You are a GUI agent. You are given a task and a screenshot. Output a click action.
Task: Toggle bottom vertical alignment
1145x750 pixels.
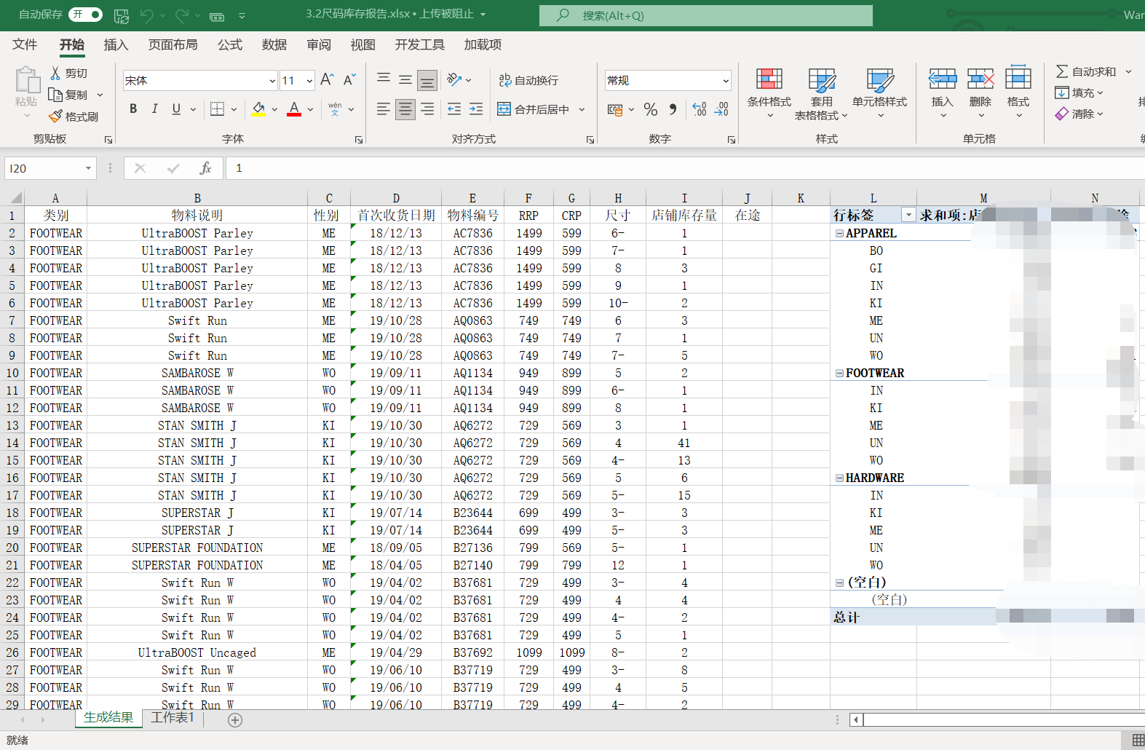point(427,80)
